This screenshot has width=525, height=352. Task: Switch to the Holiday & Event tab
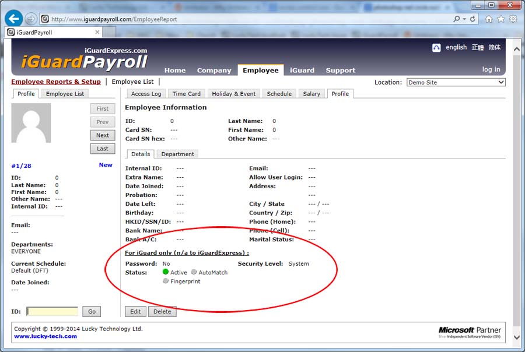234,94
